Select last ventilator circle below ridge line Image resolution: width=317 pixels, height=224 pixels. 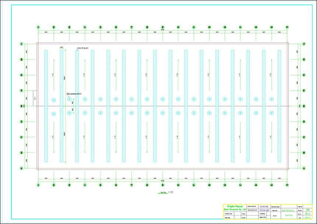pyautogui.click(x=272, y=113)
